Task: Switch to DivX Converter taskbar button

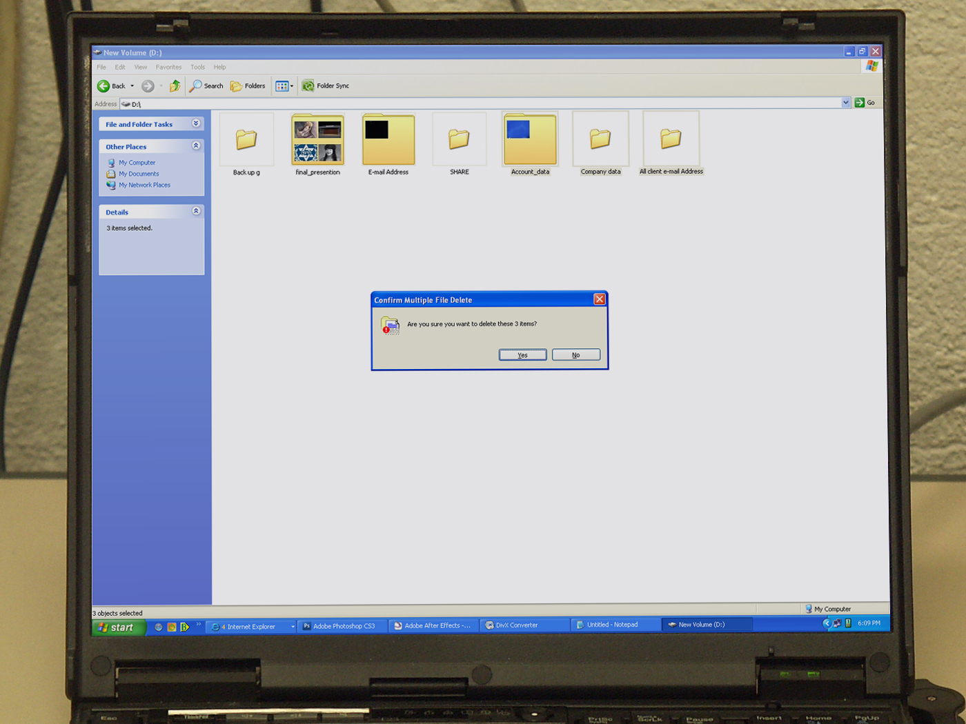Action: 526,625
